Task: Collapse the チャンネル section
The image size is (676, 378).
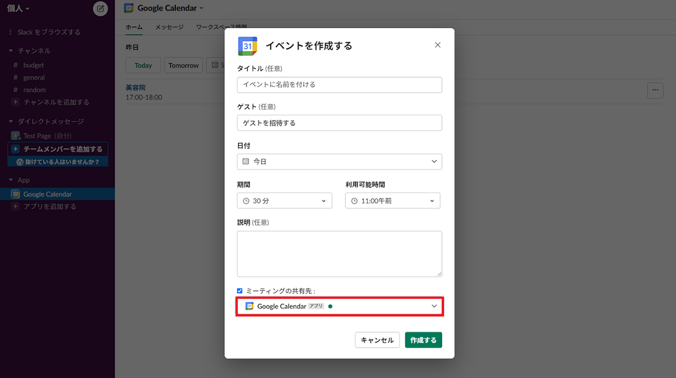Action: [11, 51]
